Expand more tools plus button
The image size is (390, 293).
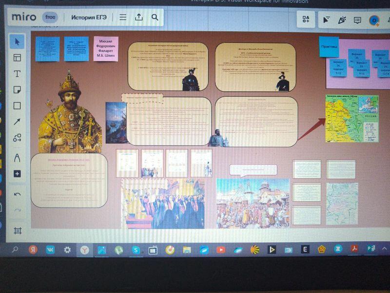coord(18,173)
